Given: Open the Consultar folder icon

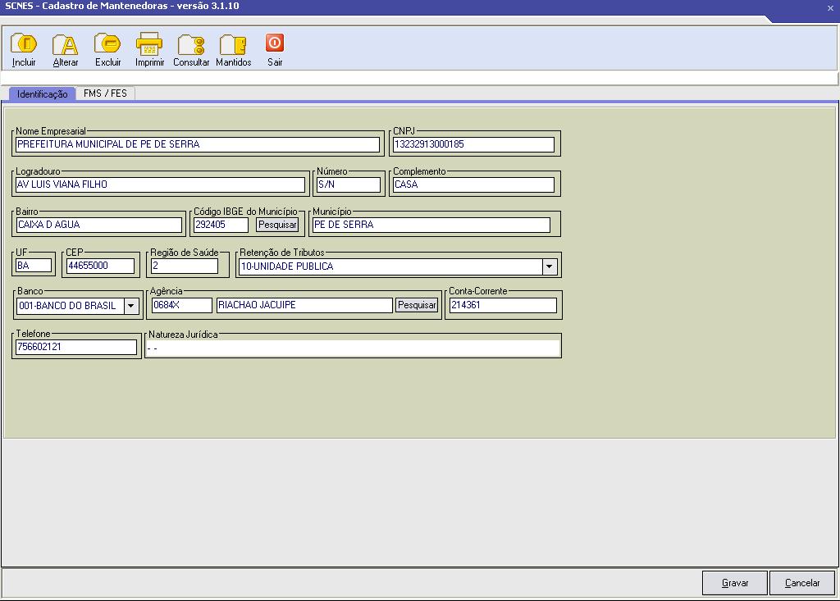Looking at the screenshot, I should [x=191, y=44].
